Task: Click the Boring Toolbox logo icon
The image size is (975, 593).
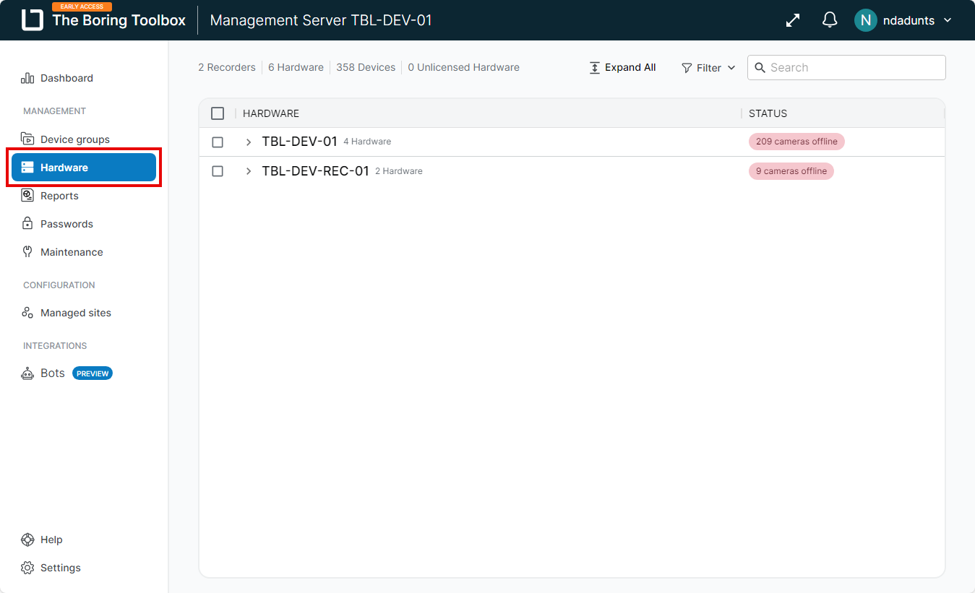Action: point(33,20)
